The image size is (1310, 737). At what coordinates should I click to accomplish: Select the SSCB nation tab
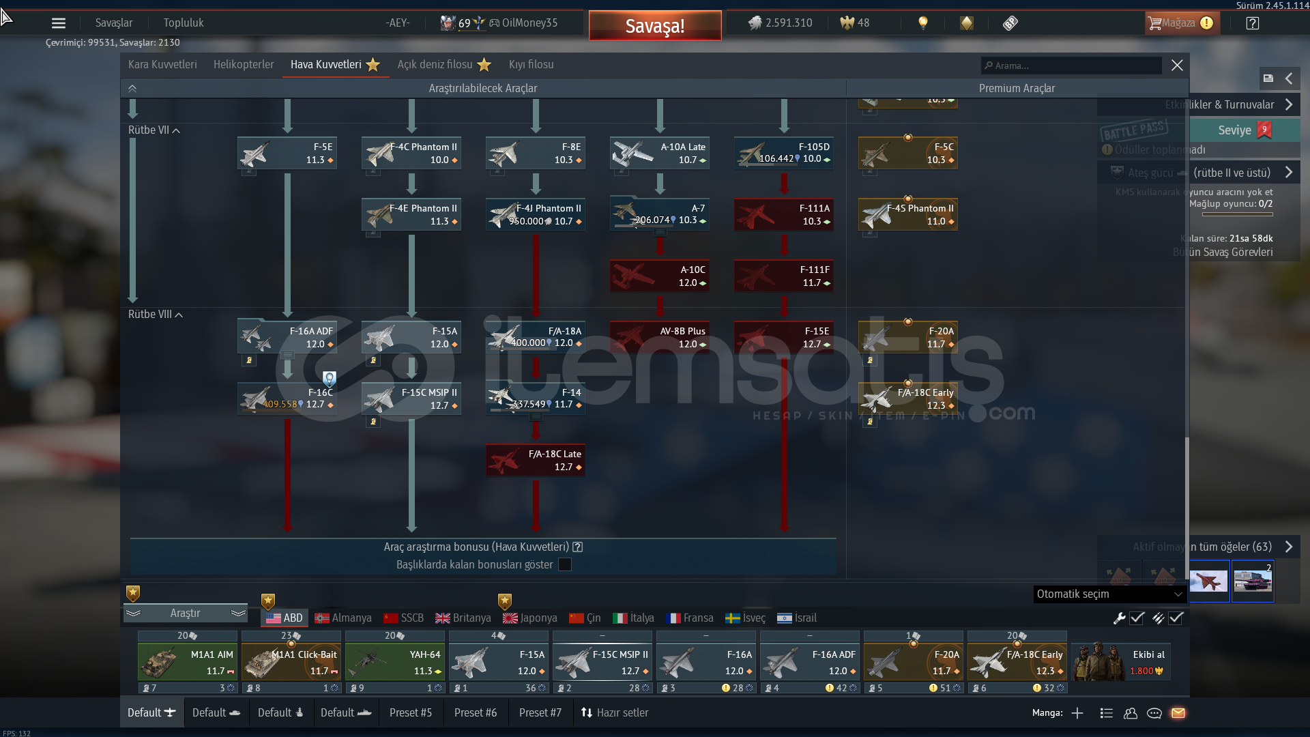point(403,618)
